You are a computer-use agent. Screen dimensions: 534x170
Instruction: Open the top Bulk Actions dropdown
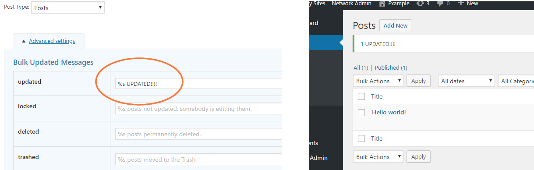(378, 81)
